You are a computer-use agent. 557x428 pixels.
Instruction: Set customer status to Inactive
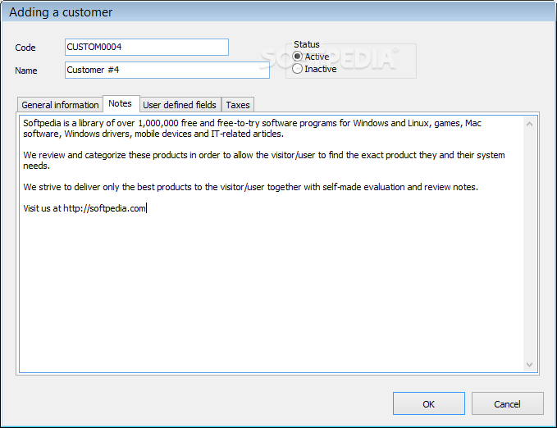(297, 69)
